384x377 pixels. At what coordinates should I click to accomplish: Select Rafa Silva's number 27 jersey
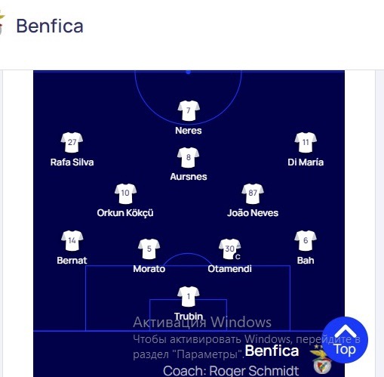click(72, 142)
